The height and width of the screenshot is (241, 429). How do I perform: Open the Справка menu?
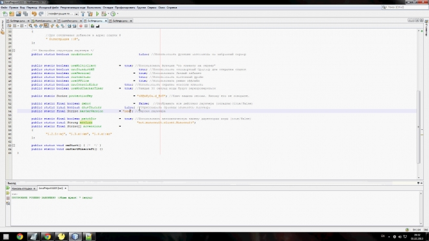pos(172,8)
